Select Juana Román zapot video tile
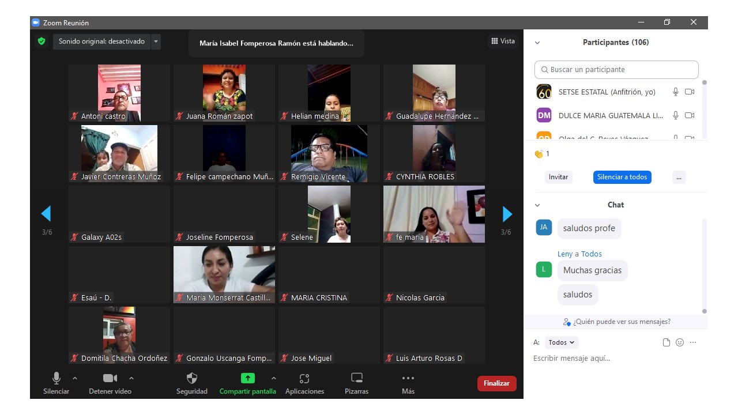This screenshot has width=738, height=415. click(224, 93)
